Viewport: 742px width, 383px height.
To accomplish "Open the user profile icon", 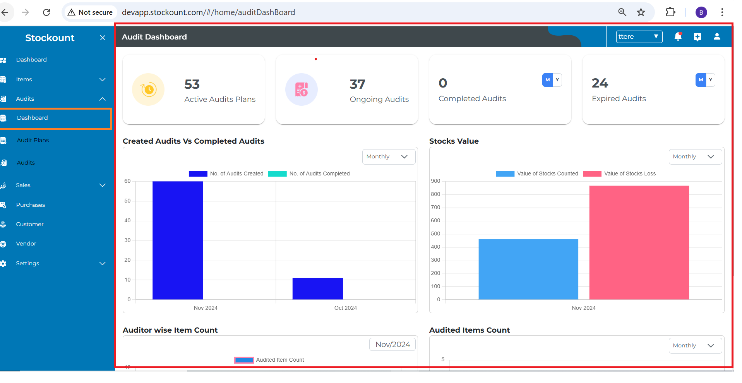I will tap(717, 37).
